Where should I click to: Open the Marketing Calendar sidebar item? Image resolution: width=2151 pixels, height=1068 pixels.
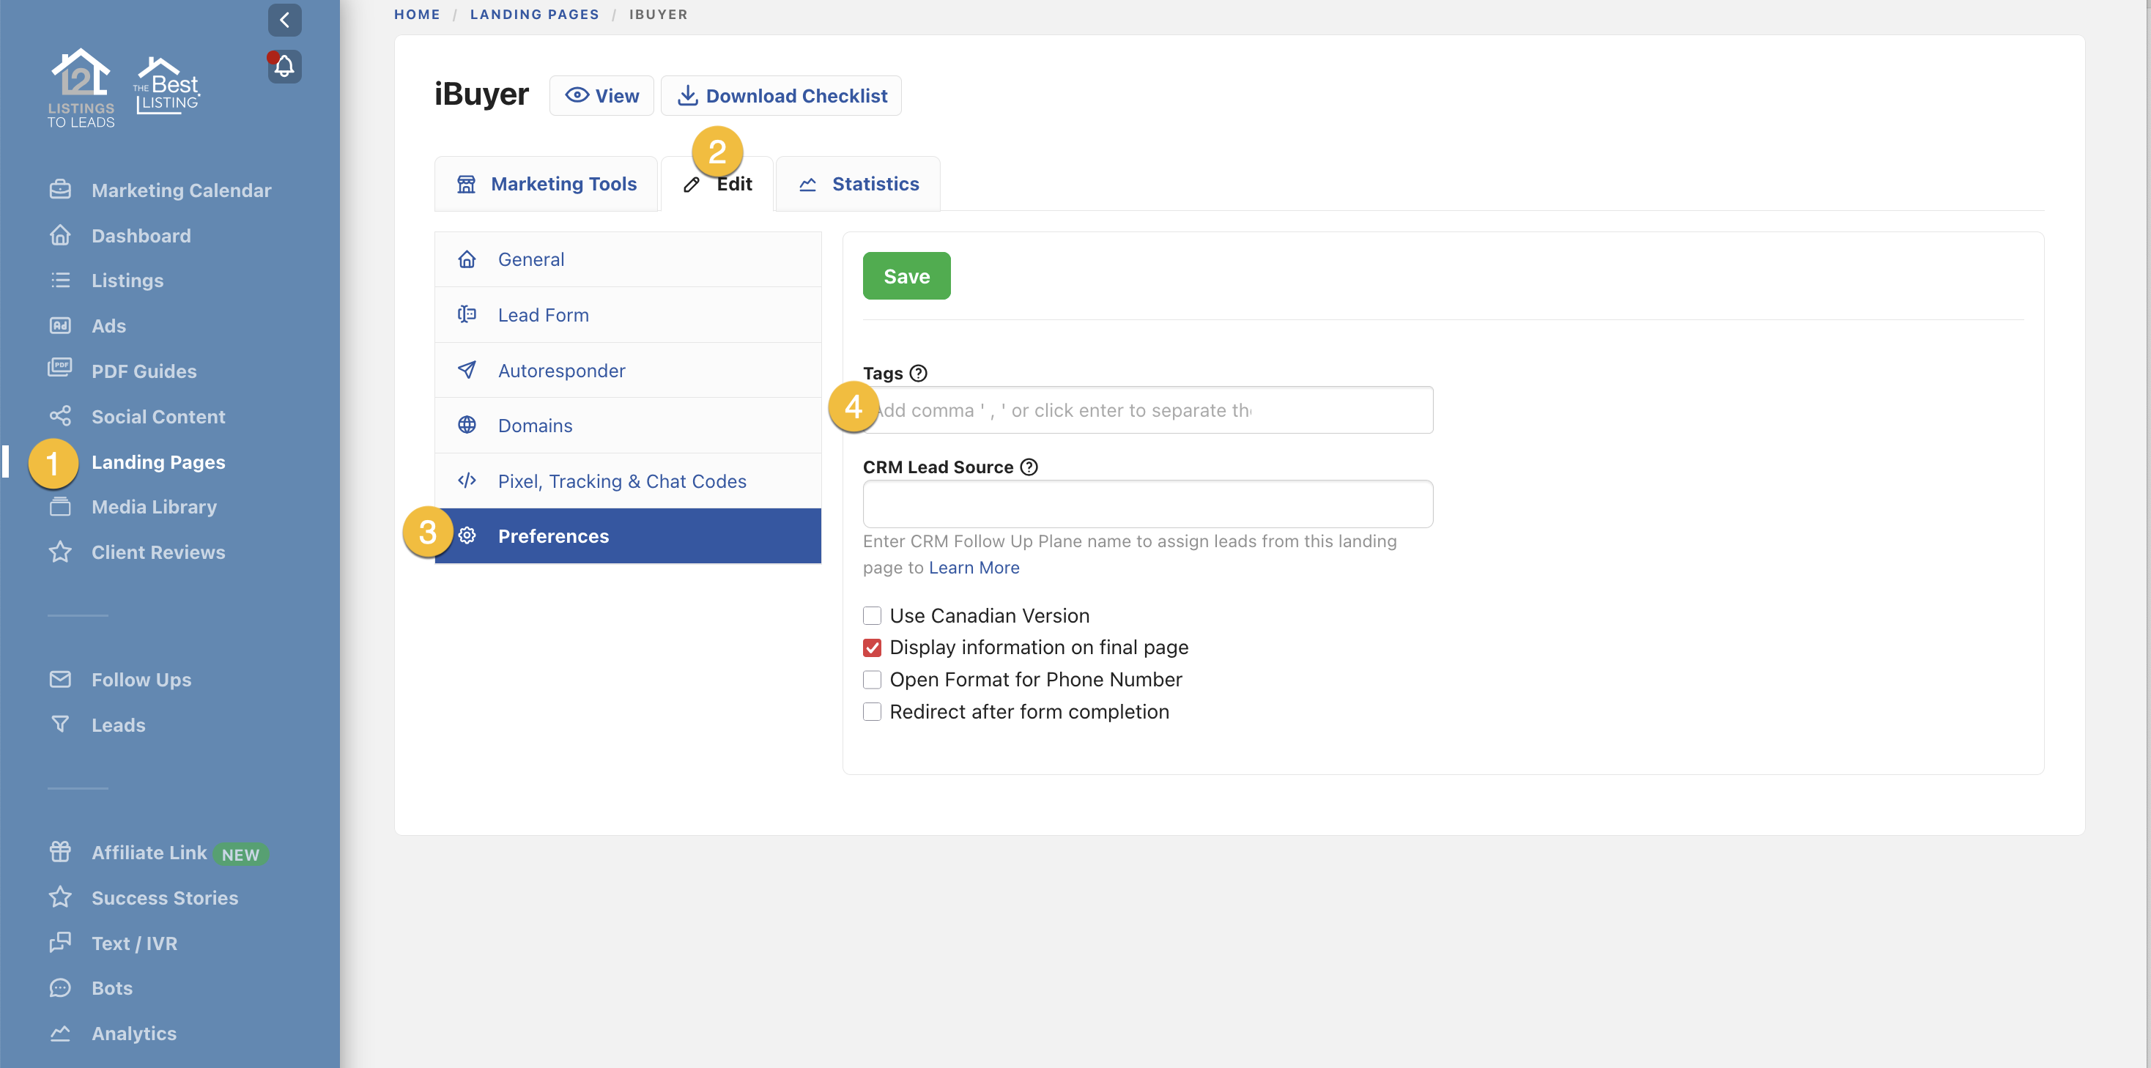(x=180, y=190)
